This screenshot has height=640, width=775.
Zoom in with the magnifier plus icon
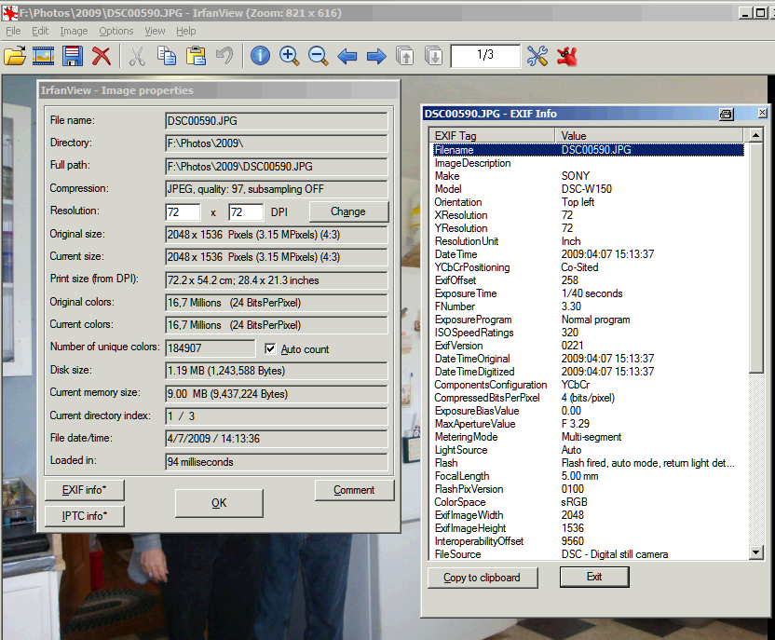click(x=289, y=56)
